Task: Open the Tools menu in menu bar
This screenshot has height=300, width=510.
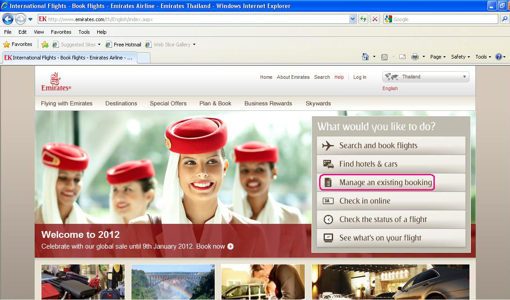Action: pos(84,32)
